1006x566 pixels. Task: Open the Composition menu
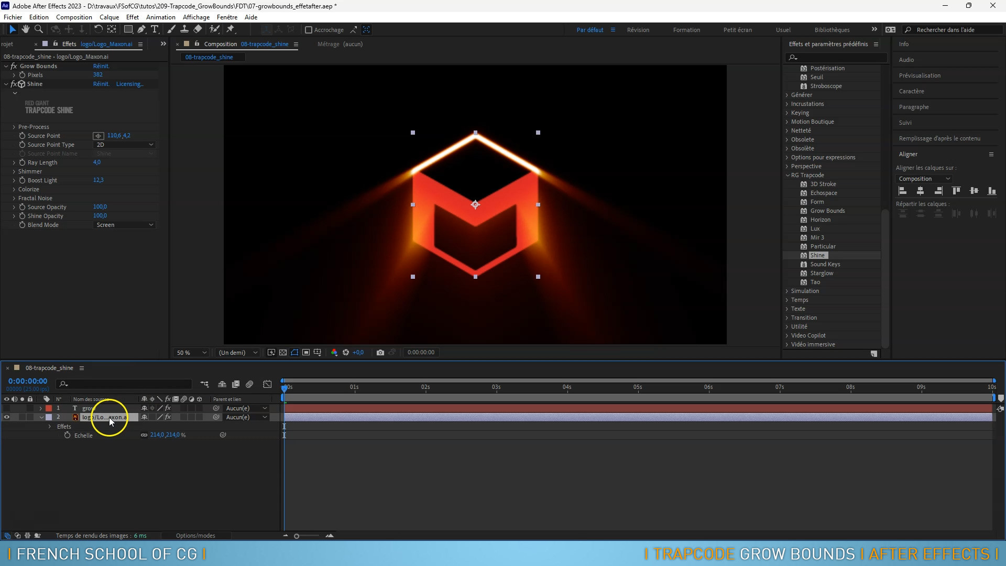[74, 17]
